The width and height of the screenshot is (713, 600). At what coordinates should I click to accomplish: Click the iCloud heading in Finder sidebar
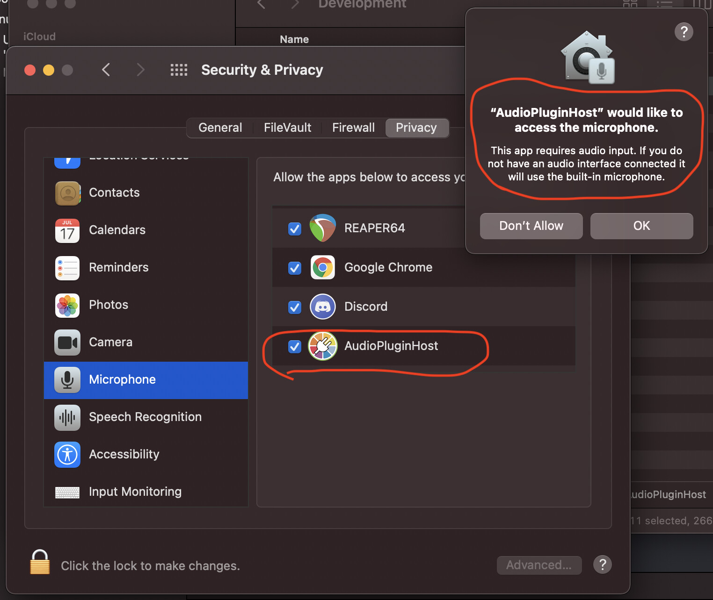pos(39,36)
